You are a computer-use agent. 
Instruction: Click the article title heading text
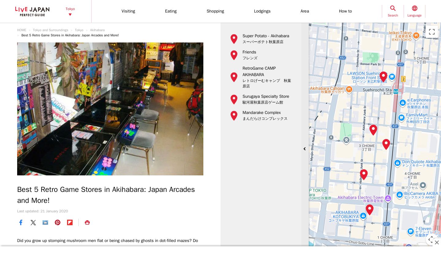pos(106,195)
